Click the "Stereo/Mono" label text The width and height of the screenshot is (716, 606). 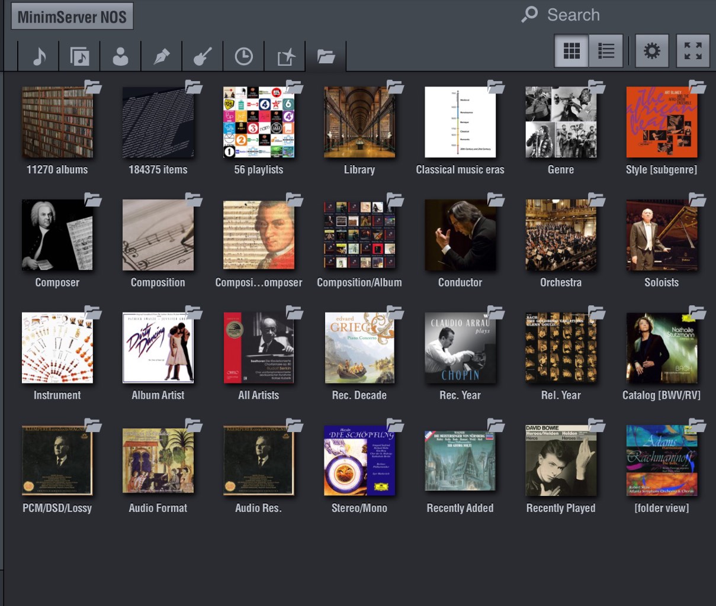[x=359, y=508]
